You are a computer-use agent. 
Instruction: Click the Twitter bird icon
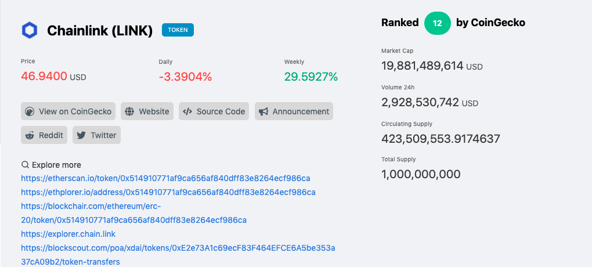pos(81,135)
